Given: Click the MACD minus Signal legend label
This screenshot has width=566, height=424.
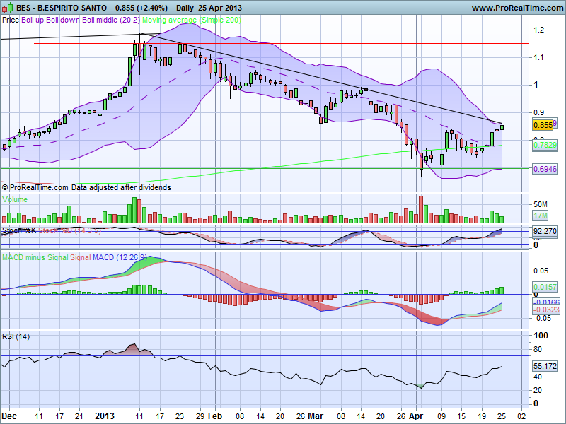Looking at the screenshot, I should click(35, 257).
